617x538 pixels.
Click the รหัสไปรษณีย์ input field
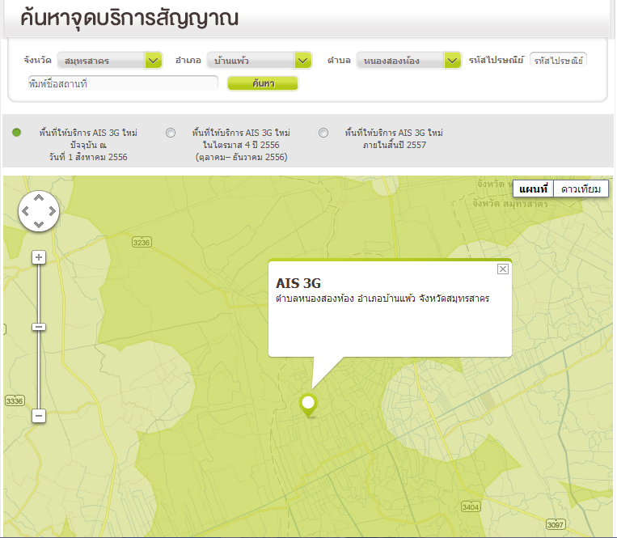558,60
